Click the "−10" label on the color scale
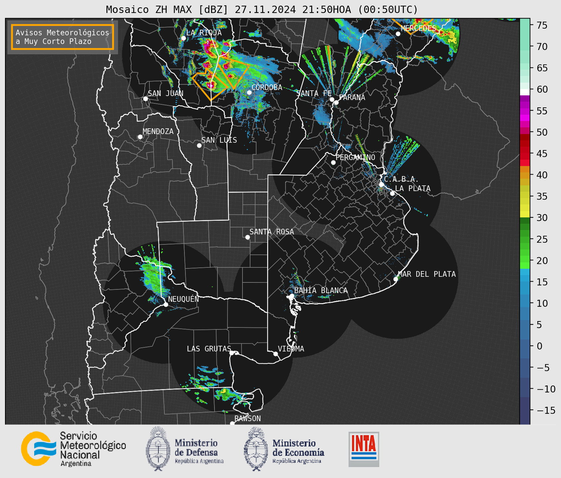561x478 pixels. (x=545, y=389)
